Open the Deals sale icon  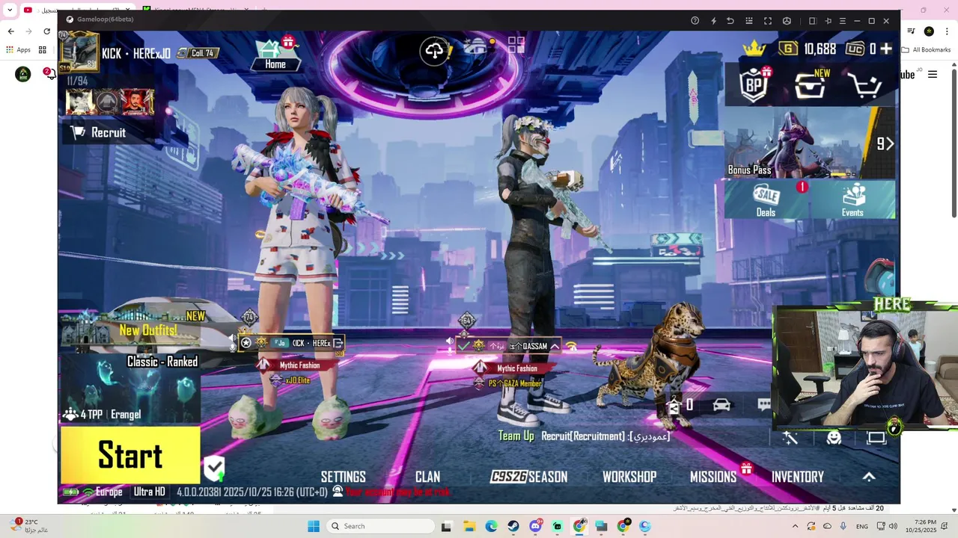pos(766,200)
